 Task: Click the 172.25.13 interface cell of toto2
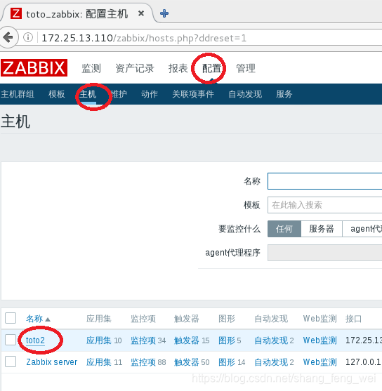click(x=364, y=340)
